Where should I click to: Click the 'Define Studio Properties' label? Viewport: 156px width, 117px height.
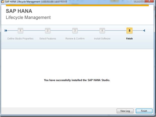pos(20,39)
